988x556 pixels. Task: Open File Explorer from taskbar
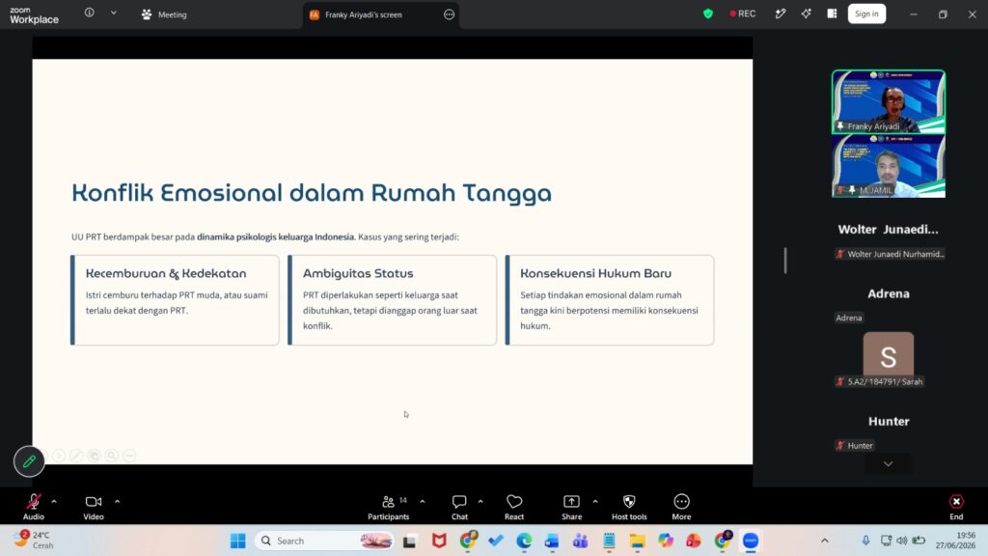coord(637,541)
